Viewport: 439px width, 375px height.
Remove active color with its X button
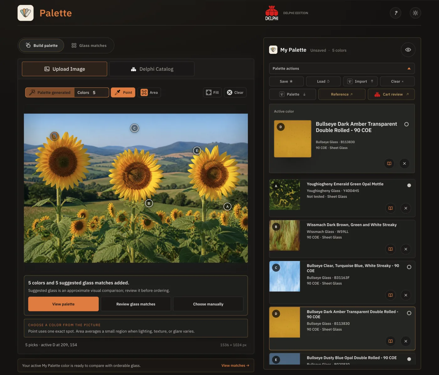[405, 163]
